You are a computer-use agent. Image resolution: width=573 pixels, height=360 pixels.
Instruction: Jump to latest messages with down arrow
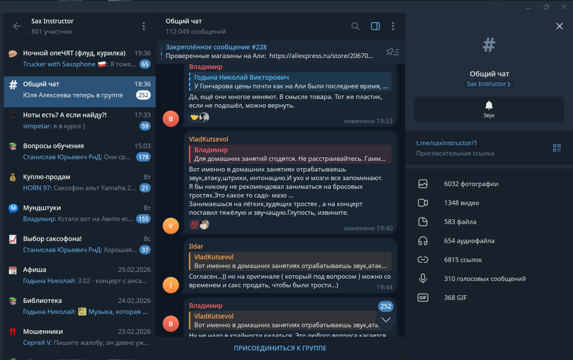click(386, 320)
